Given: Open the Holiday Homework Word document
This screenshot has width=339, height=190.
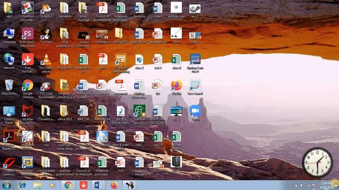Looking at the screenshot, I should pos(139,89).
